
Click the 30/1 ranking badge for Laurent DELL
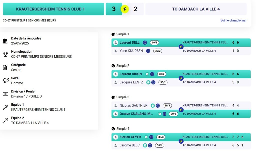(x=154, y=43)
